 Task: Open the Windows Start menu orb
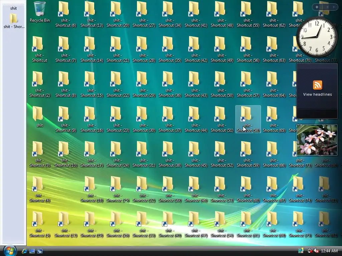pyautogui.click(x=10, y=251)
